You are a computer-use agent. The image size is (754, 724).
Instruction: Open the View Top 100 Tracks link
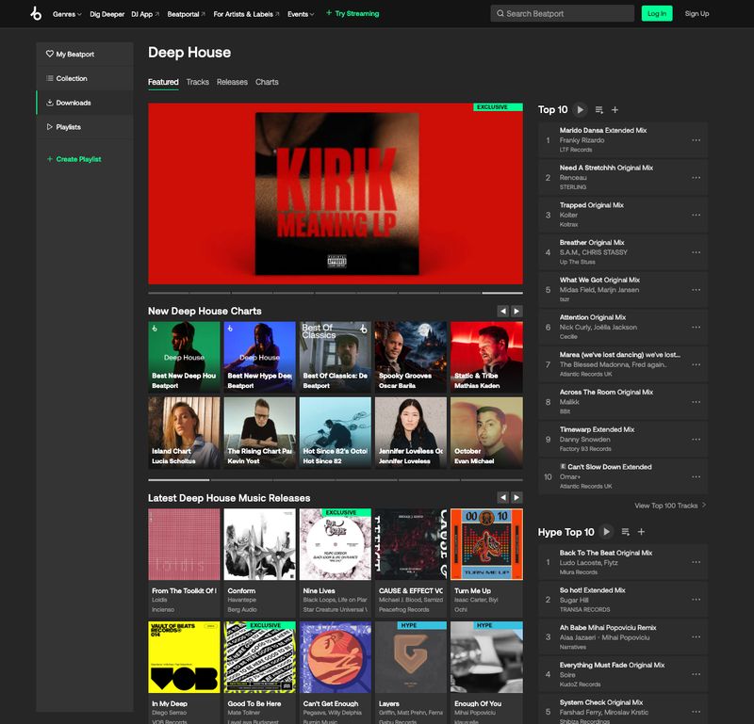click(670, 506)
